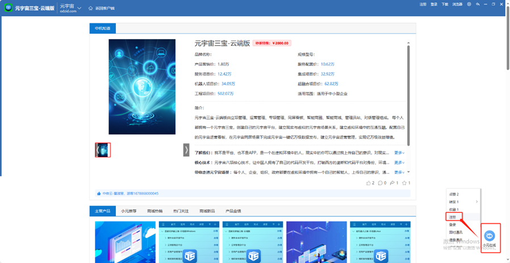This screenshot has width=510, height=263.
Task: Choose 即时通讯 in the popup menu
Action: pos(455,232)
